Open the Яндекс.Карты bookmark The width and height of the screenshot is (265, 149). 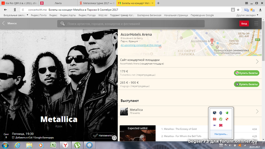click(x=68, y=15)
